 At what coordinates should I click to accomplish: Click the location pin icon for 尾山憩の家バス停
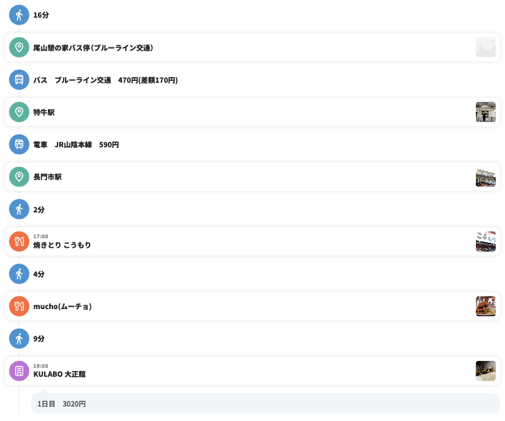click(19, 47)
